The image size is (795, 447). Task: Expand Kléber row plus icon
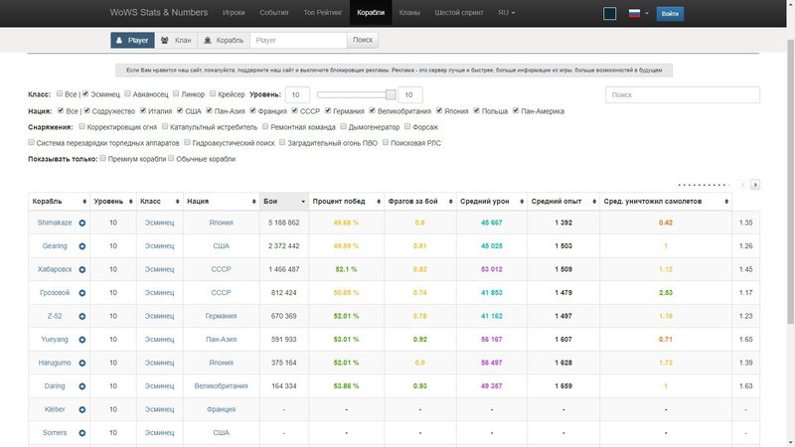tap(82, 409)
